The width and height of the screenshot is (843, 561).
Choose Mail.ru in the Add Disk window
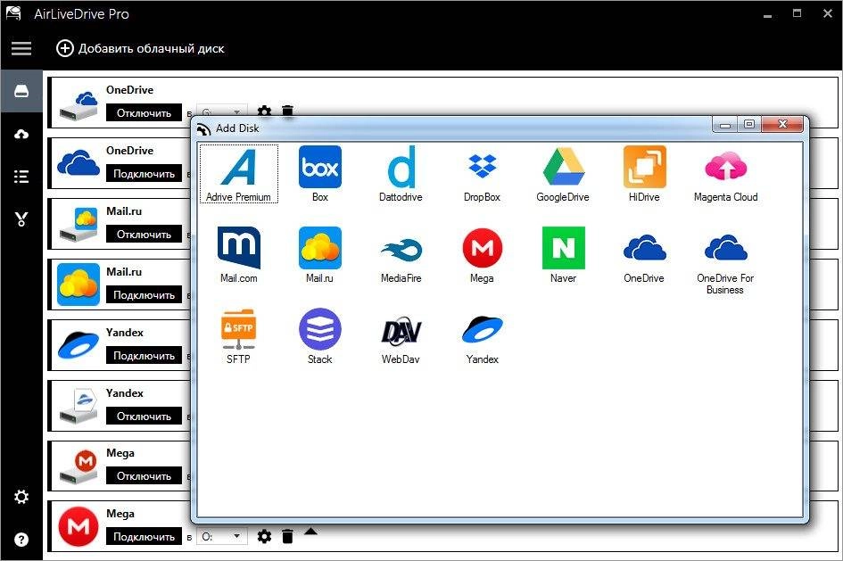320,255
